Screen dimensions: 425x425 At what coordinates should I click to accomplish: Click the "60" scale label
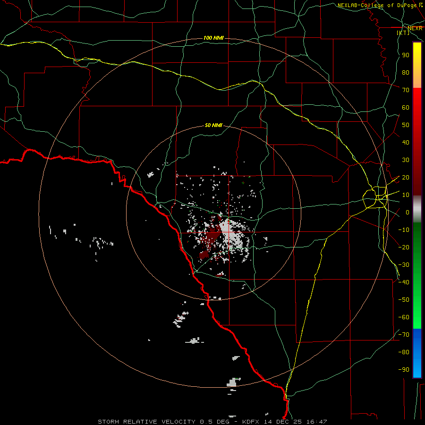406,108
